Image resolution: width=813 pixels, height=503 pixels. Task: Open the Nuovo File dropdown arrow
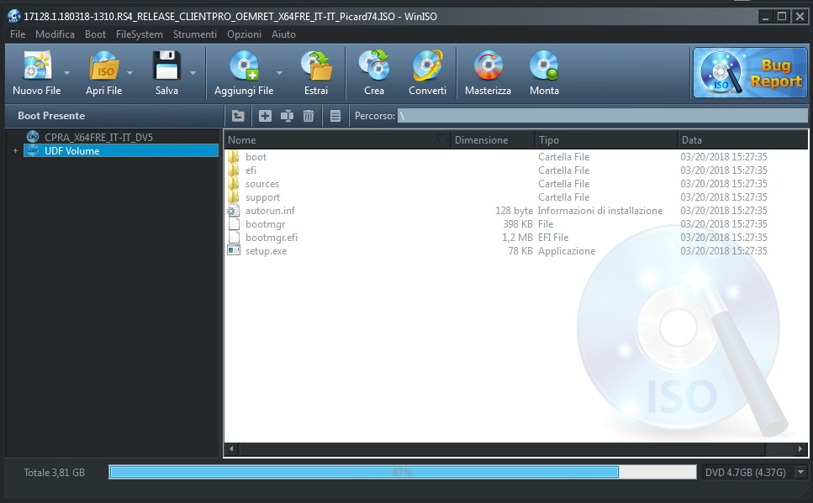pos(66,73)
